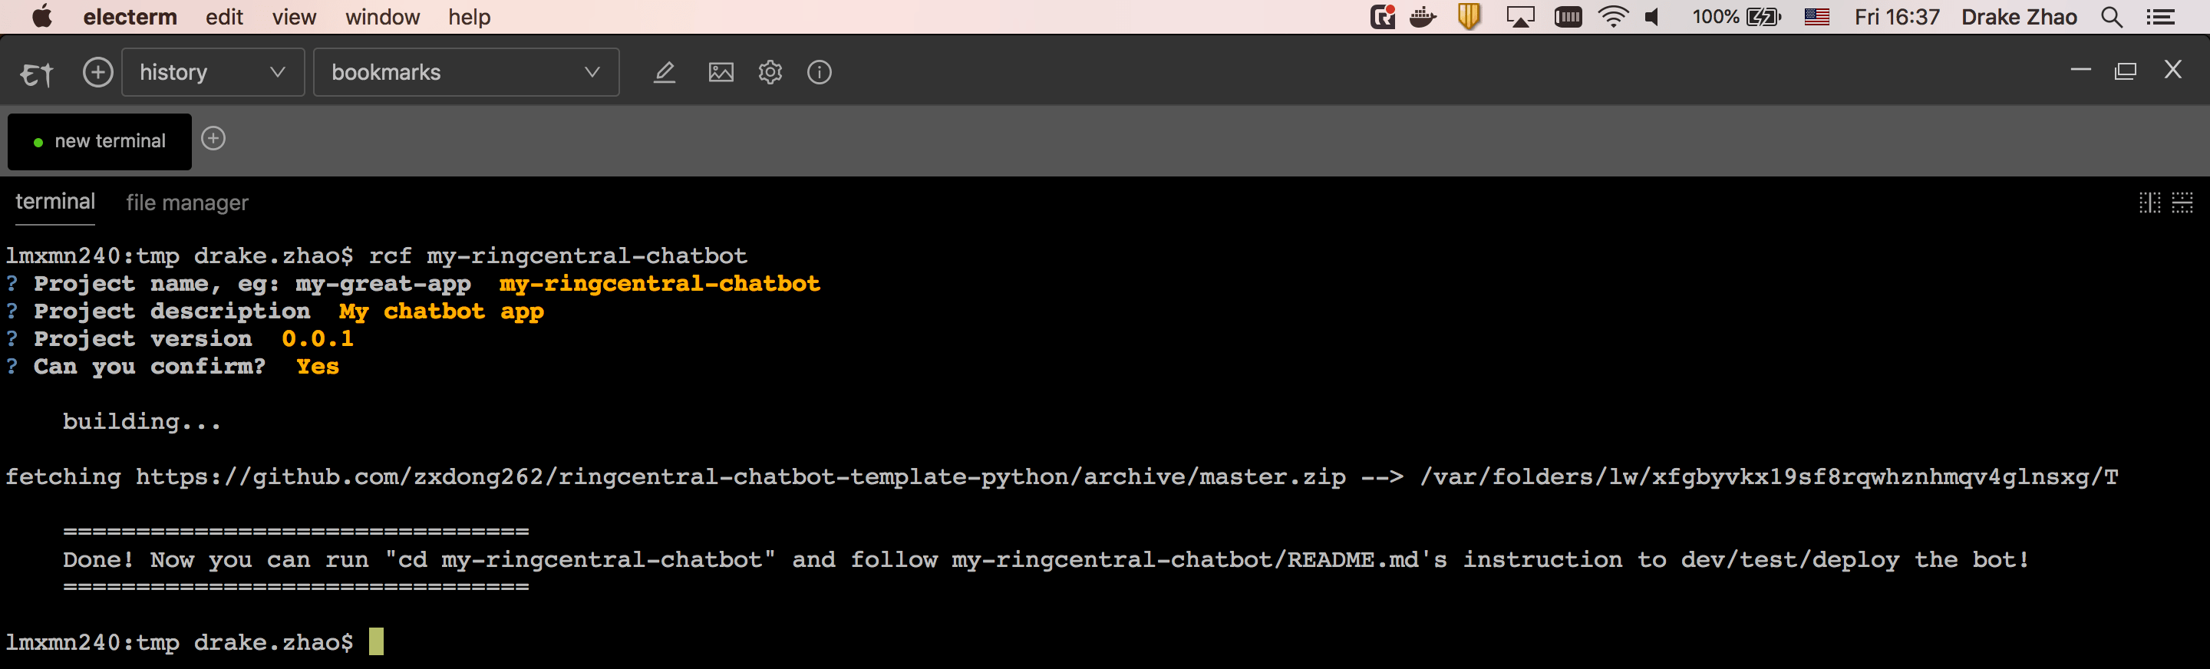Open the view menu in the menu bar
Image resolution: width=2210 pixels, height=669 pixels.
(293, 16)
